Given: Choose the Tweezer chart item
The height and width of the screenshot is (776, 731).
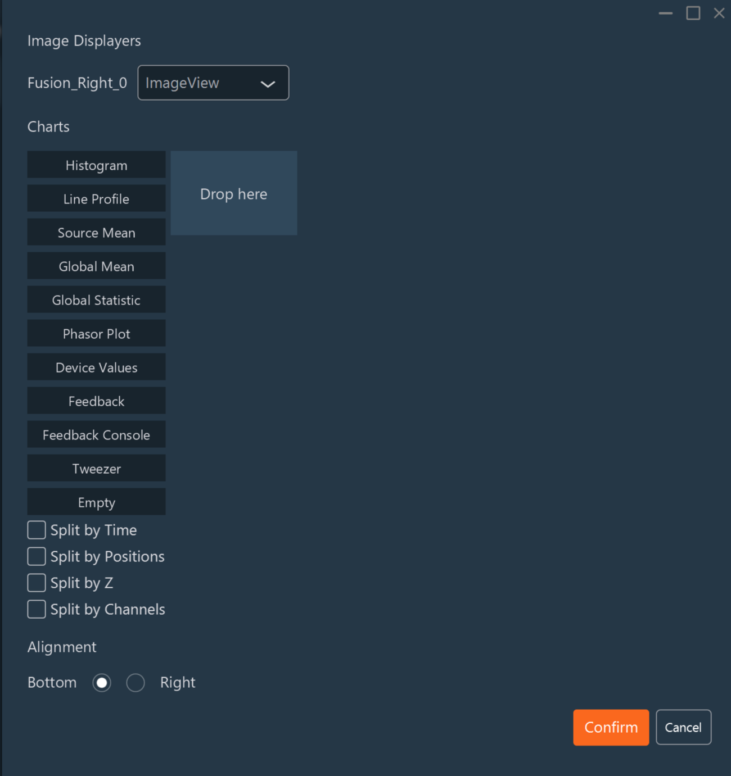Looking at the screenshot, I should [96, 469].
